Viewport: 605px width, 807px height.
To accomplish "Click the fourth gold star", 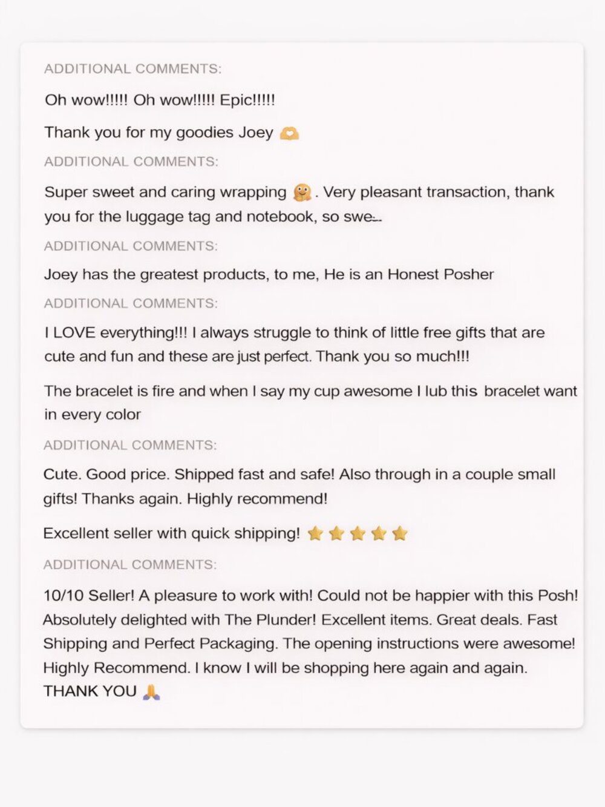I will point(379,533).
